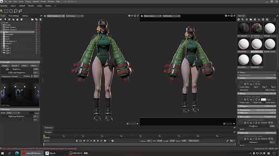Click the Microsurface section's X clear-map icon

click(x=259, y=123)
